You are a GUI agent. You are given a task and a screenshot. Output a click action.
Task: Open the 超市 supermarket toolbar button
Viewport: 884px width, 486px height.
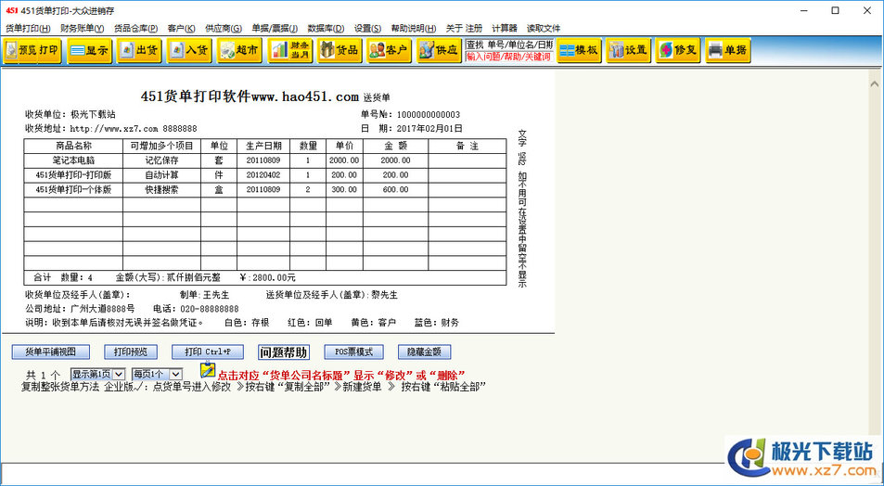click(x=239, y=50)
